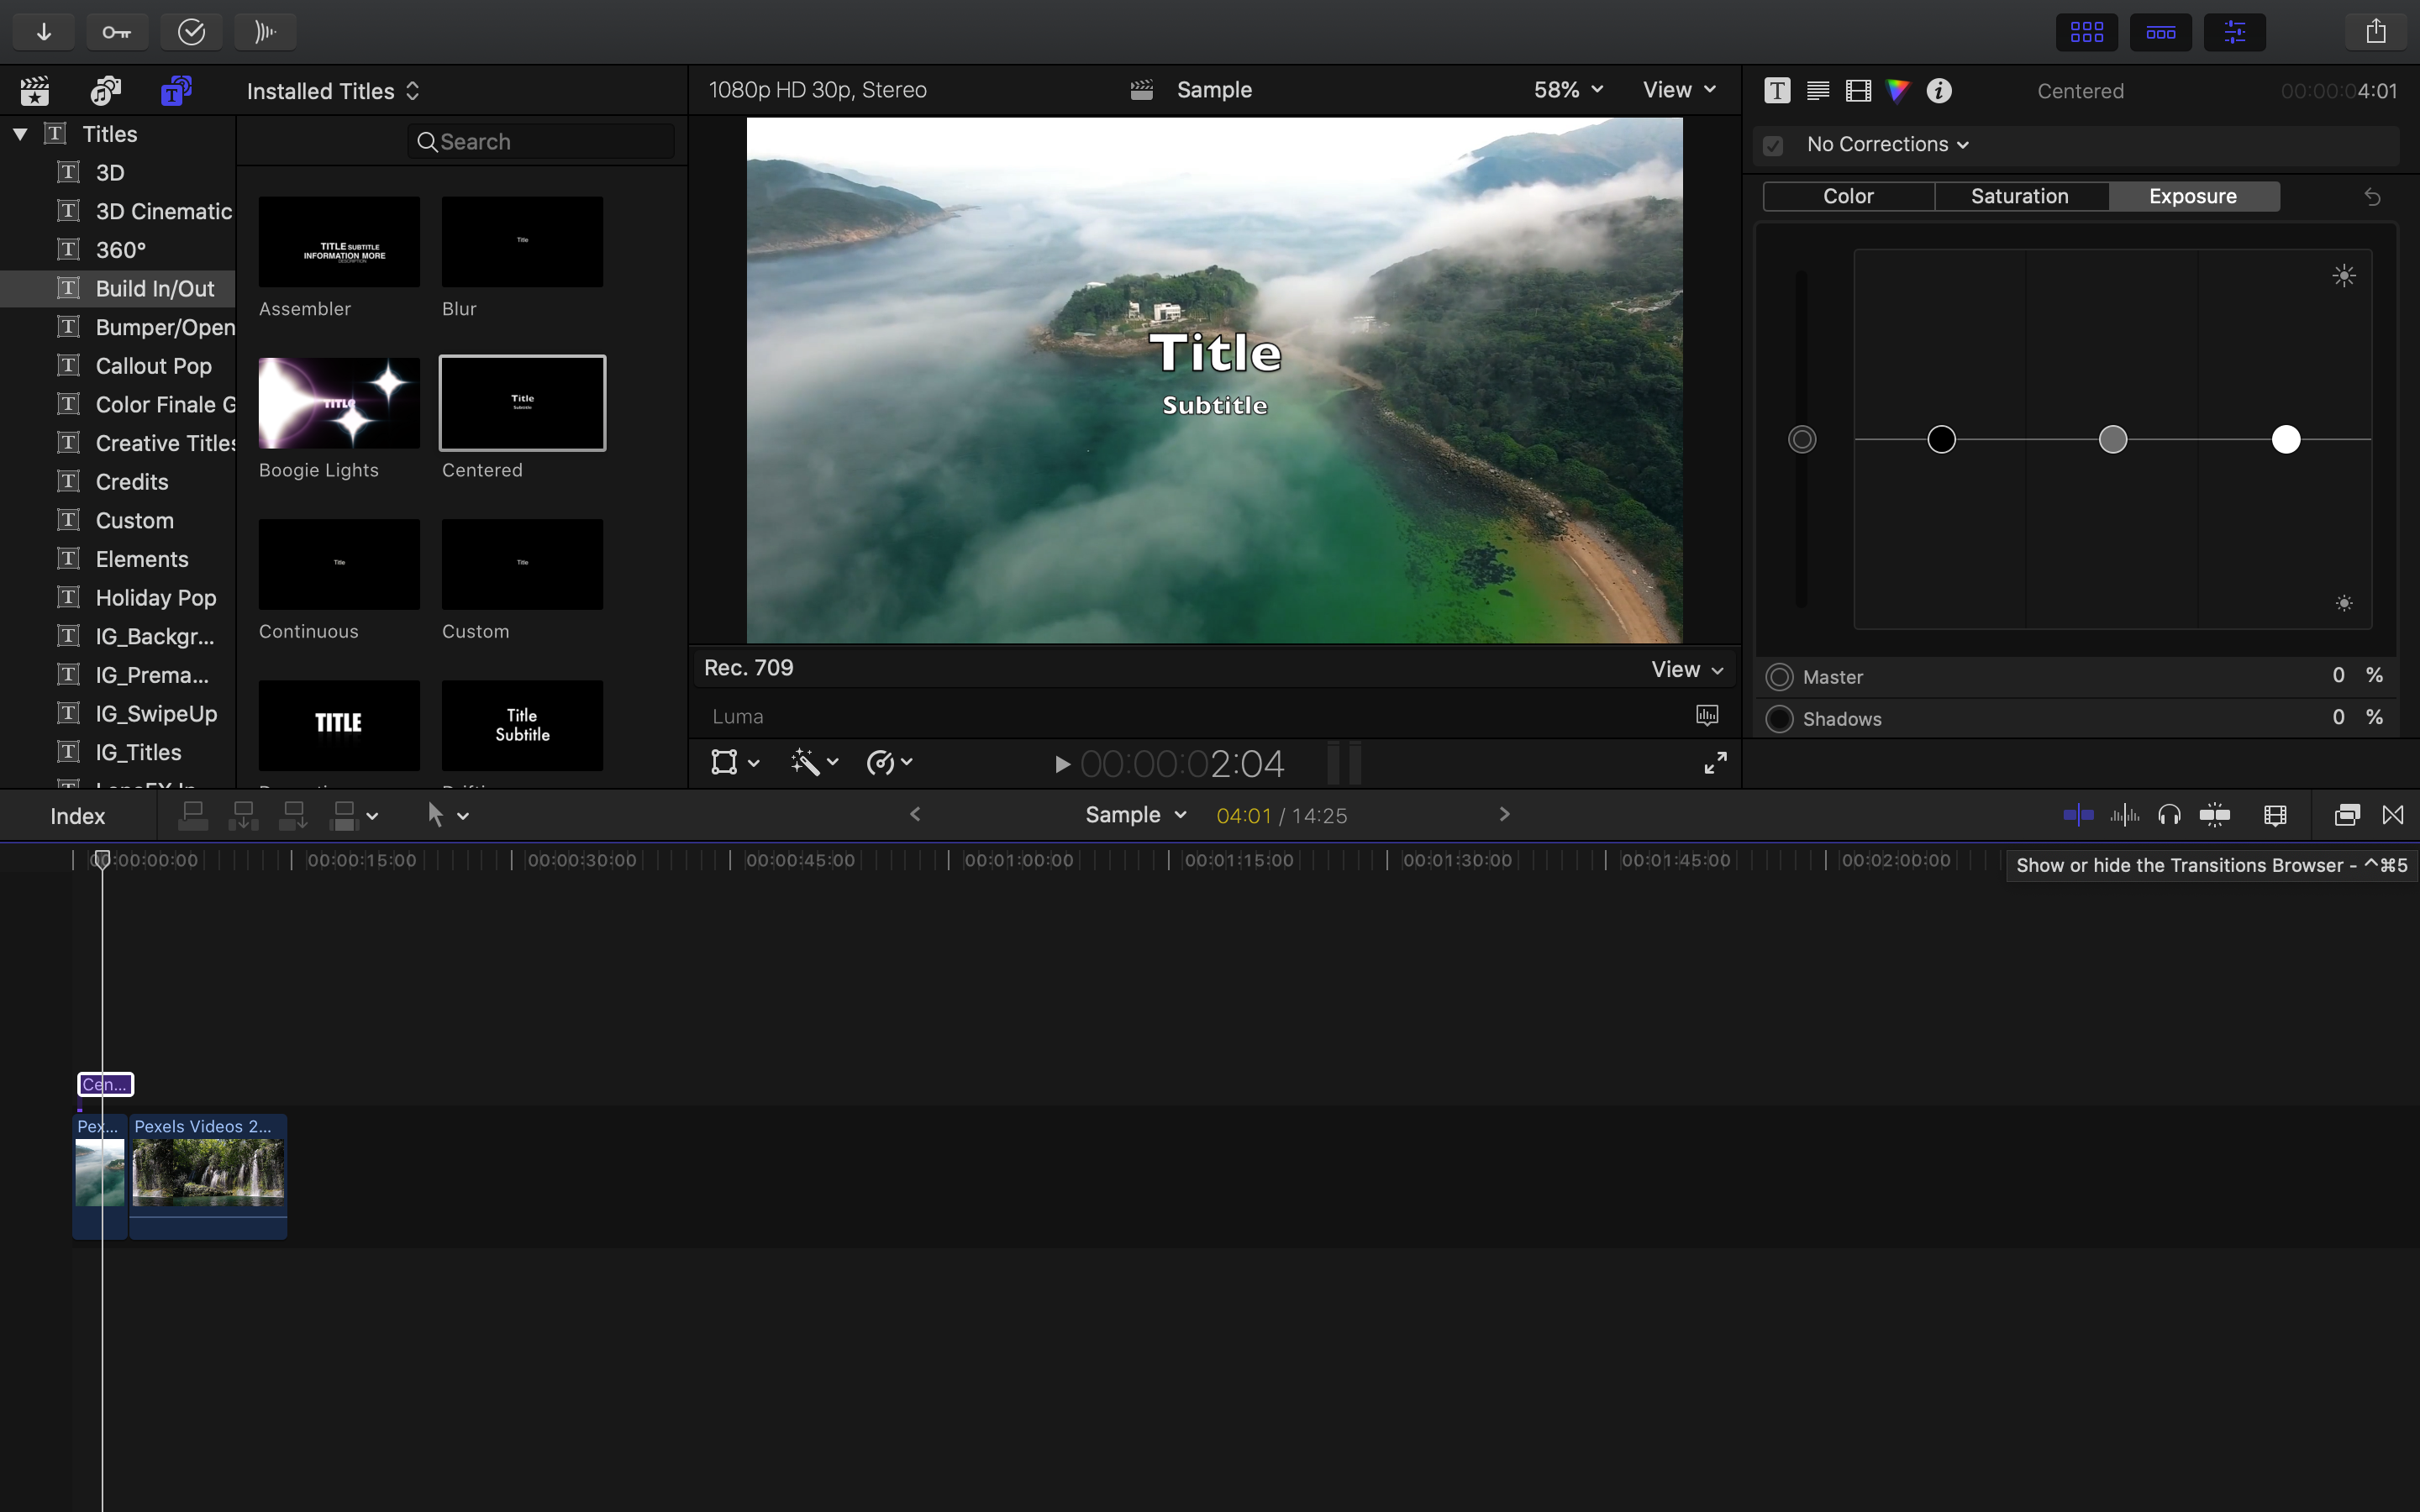Select the Pexels Videos 2 clip

(207, 1175)
